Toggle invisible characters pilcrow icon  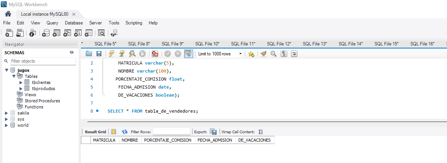coord(284,54)
